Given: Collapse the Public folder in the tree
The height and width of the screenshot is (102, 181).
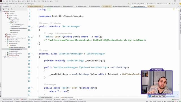Looking at the screenshot, I should tap(6, 17).
